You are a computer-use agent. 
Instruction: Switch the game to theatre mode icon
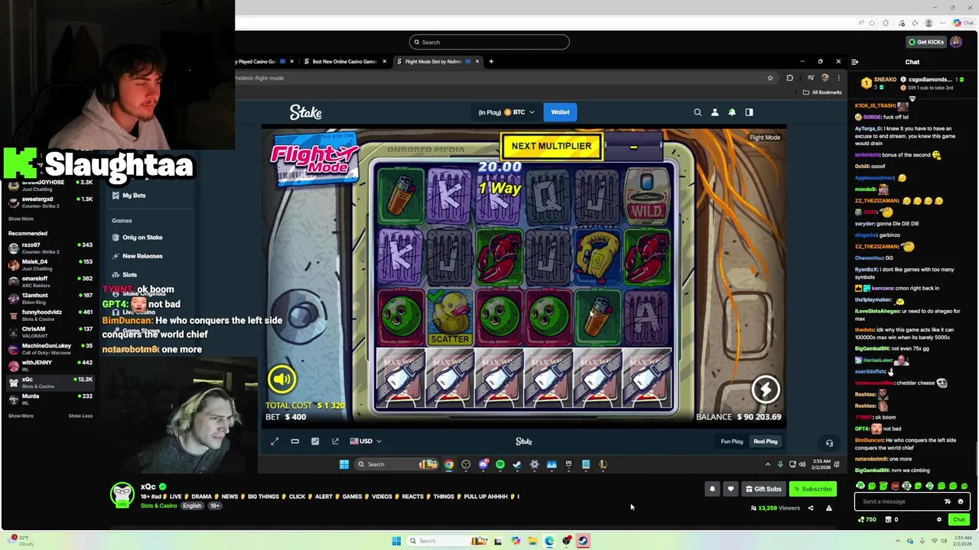click(x=294, y=441)
